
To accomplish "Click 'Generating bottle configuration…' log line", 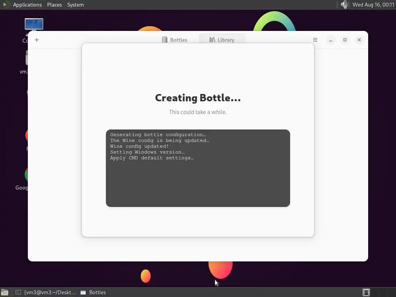I will click(158, 135).
